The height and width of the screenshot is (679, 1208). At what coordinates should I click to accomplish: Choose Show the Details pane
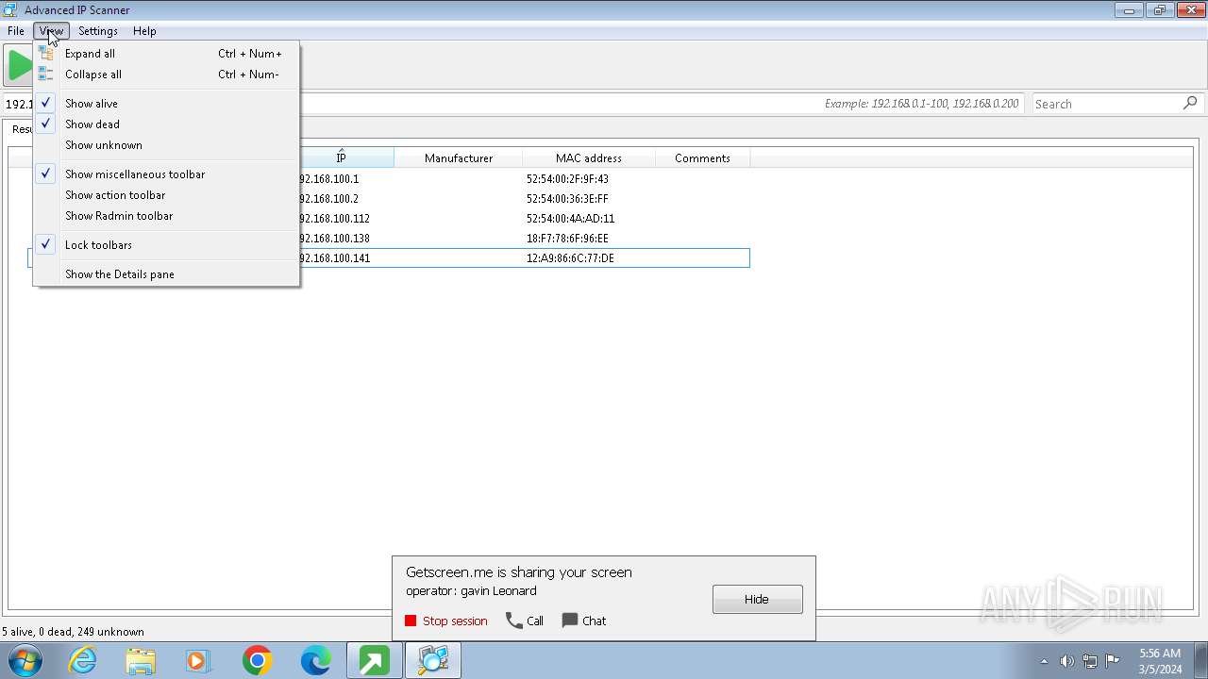(x=166, y=274)
